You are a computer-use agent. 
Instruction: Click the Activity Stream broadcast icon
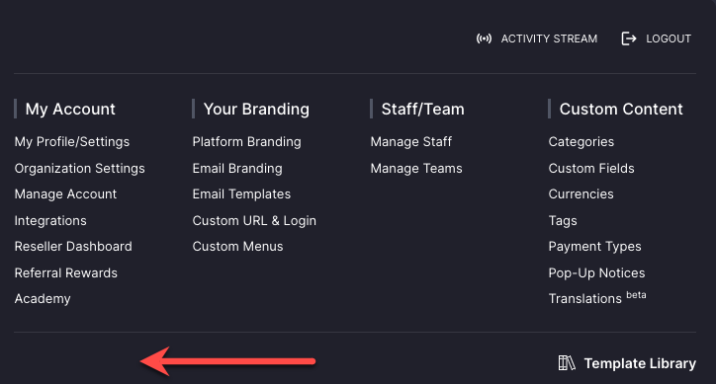(x=484, y=38)
